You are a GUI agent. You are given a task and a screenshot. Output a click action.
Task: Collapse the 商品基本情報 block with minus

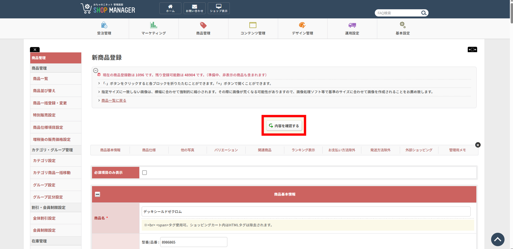tap(97, 194)
